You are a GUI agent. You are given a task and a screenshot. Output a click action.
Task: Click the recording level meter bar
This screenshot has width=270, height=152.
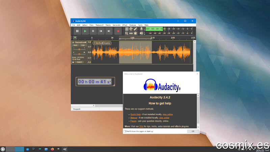pos(169,29)
